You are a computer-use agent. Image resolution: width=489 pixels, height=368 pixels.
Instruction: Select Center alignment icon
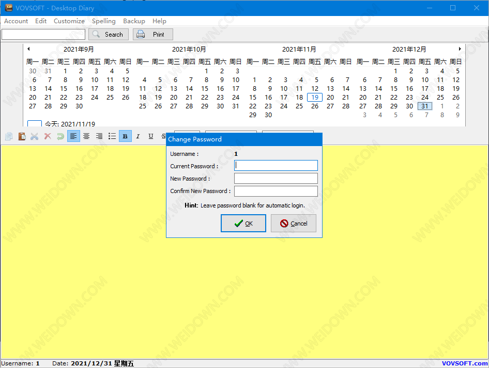86,136
